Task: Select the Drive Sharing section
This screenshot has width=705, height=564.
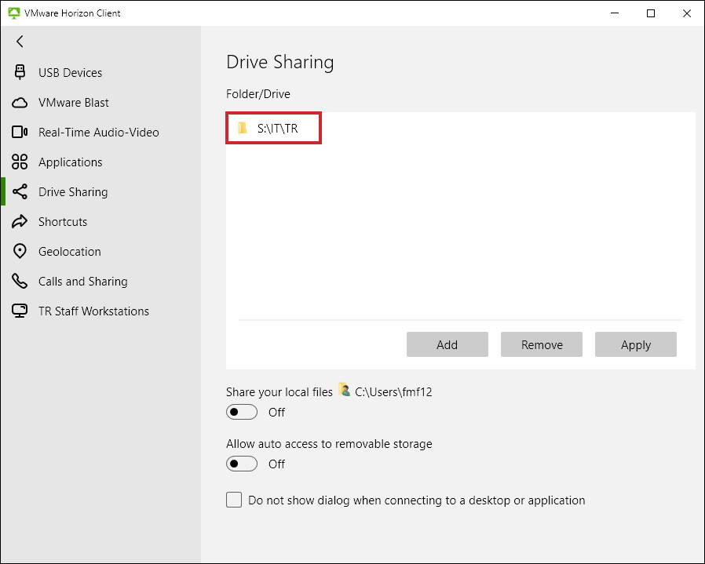Action: pyautogui.click(x=73, y=192)
